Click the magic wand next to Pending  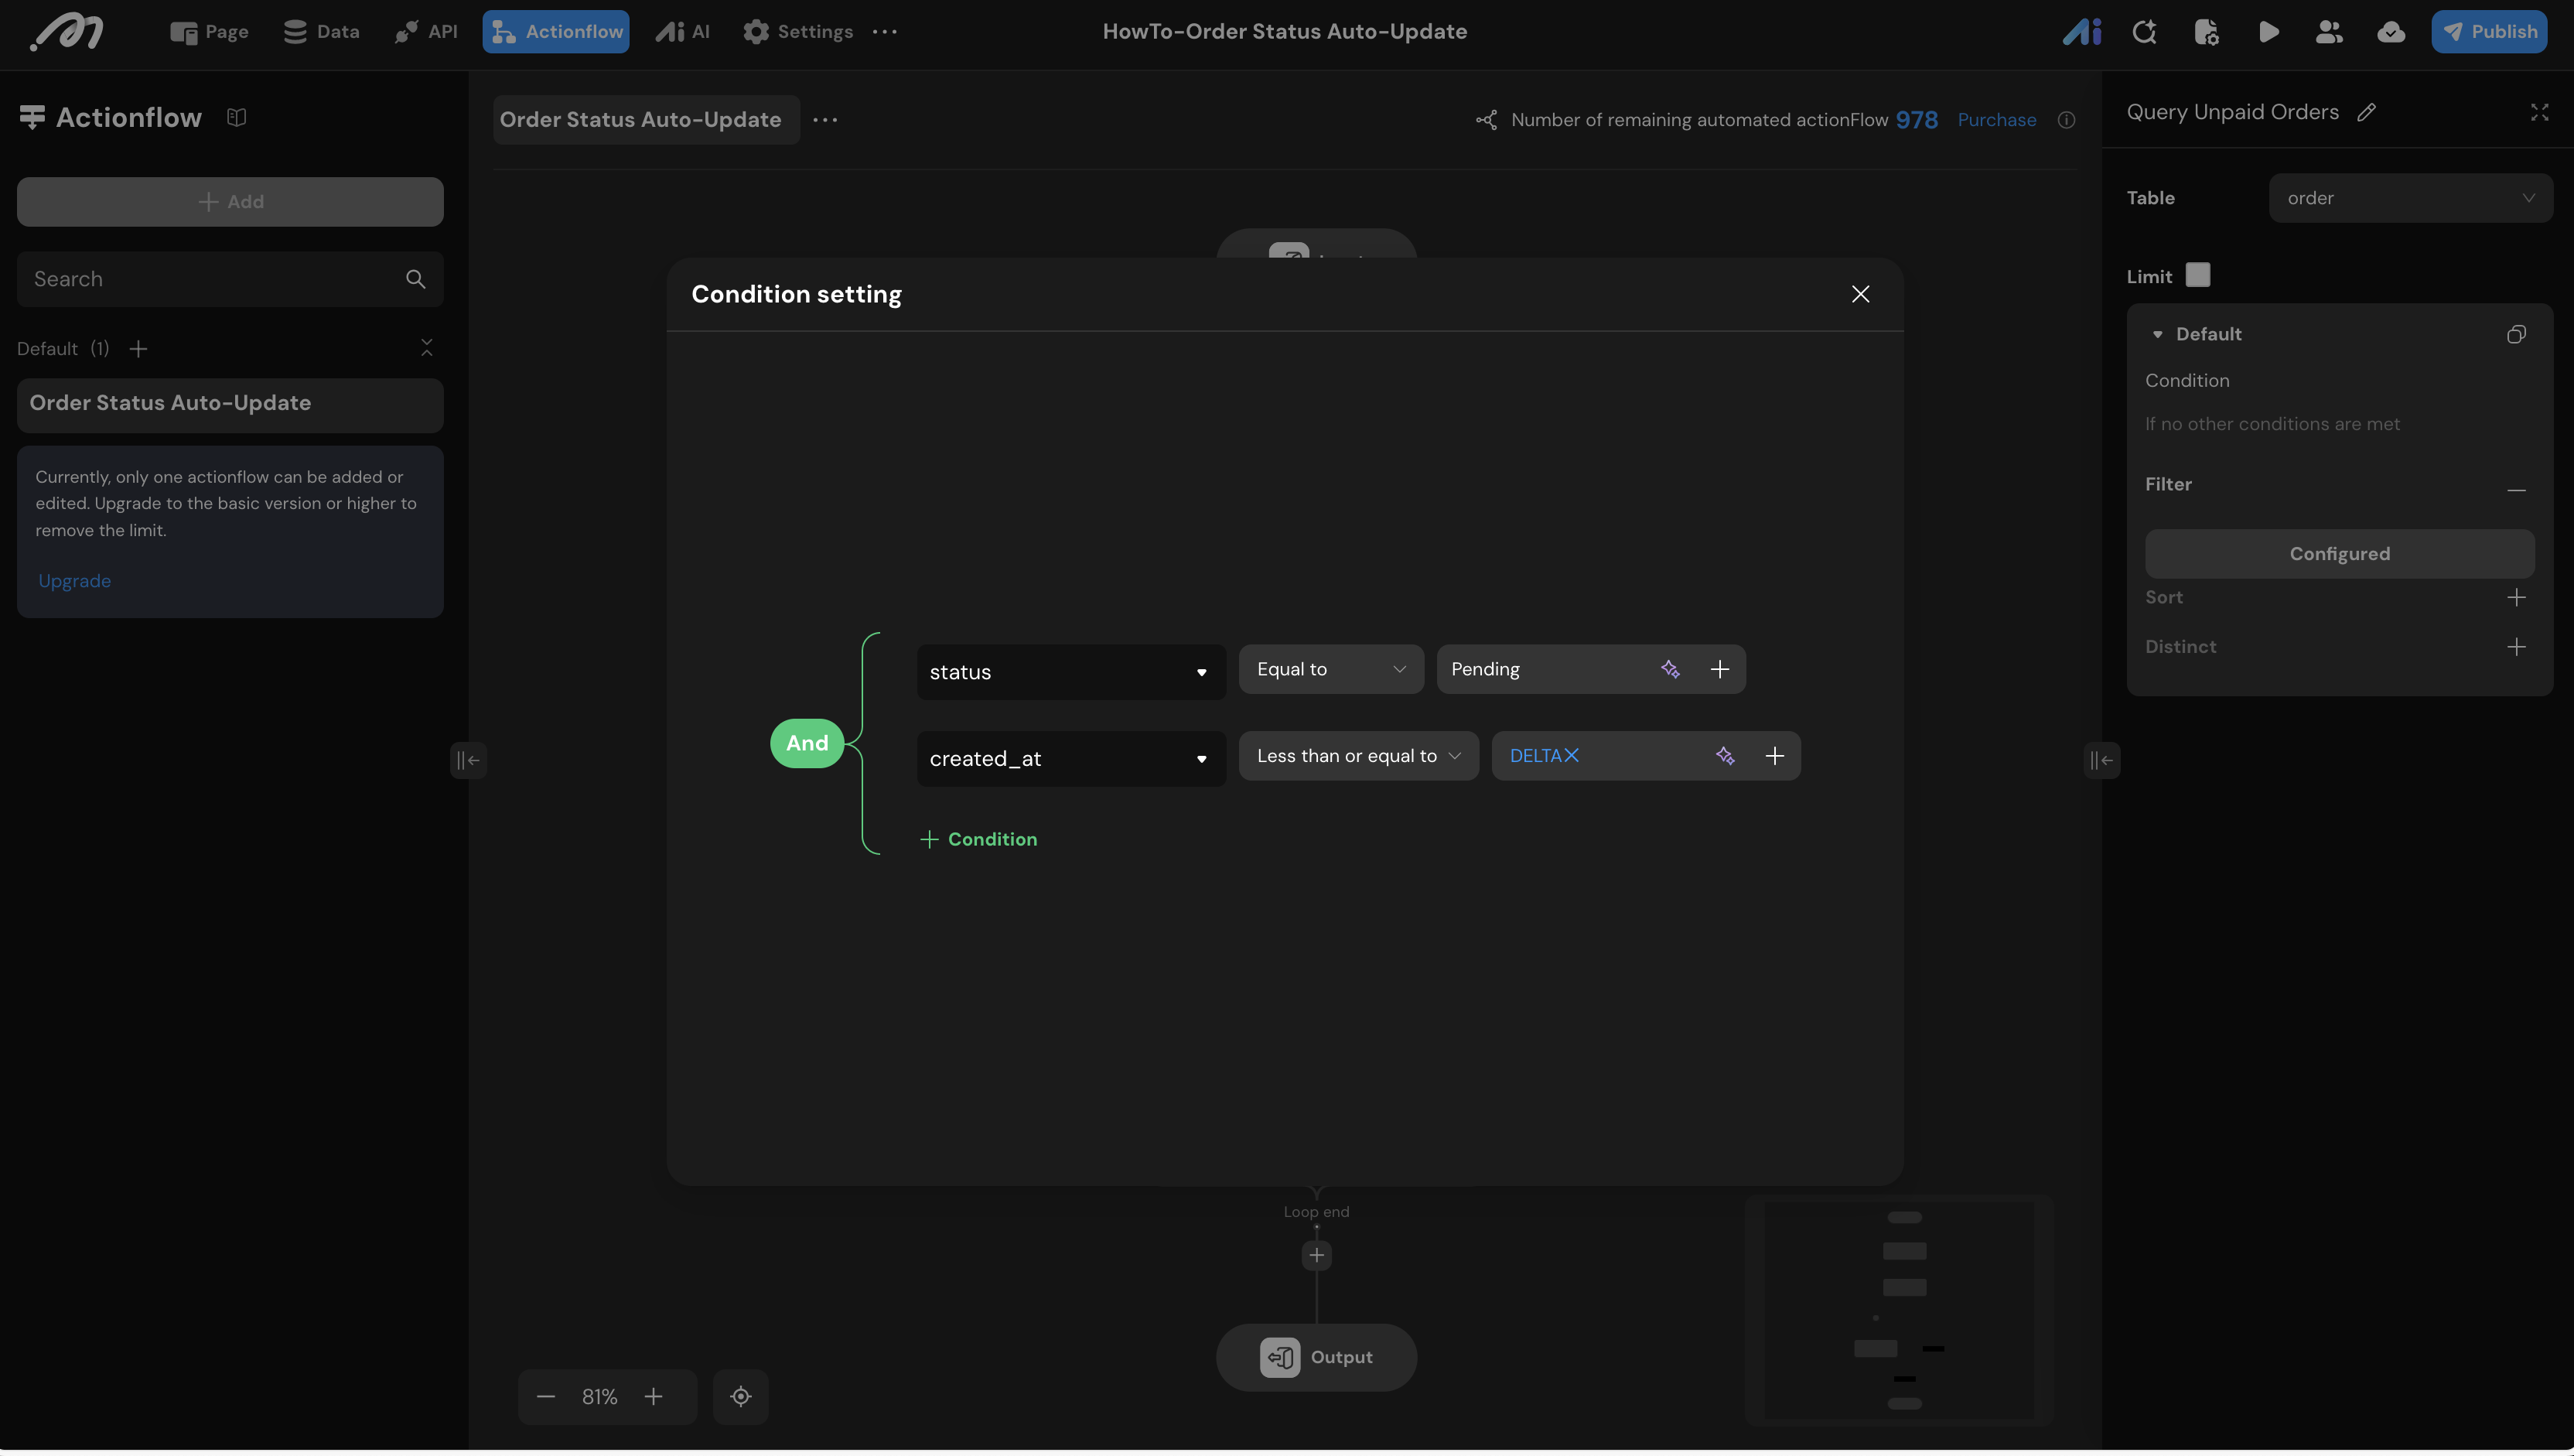pyautogui.click(x=1671, y=670)
